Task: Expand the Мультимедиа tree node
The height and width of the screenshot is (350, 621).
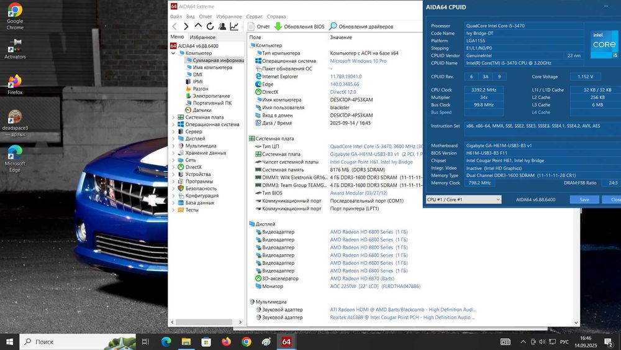Action: coord(173,146)
